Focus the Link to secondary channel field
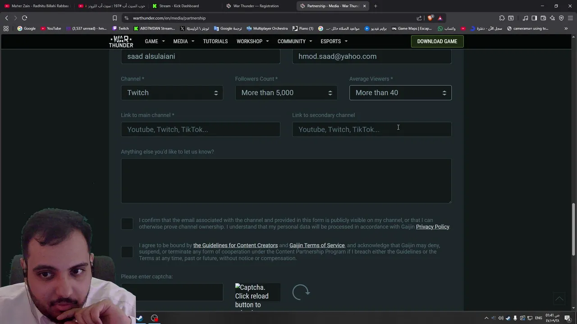The height and width of the screenshot is (324, 577). coord(372,130)
